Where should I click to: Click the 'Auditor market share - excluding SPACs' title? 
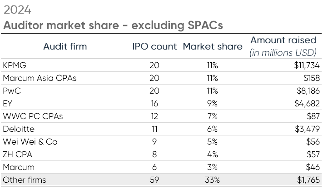(113, 26)
